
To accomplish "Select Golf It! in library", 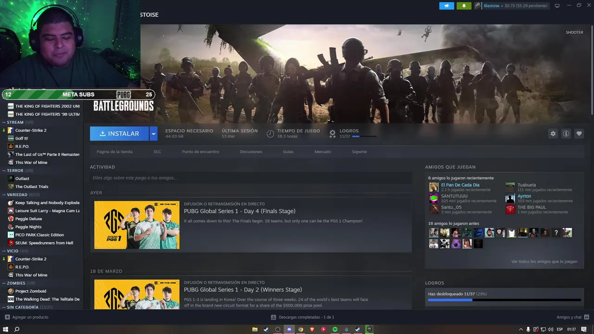I will coord(21,138).
